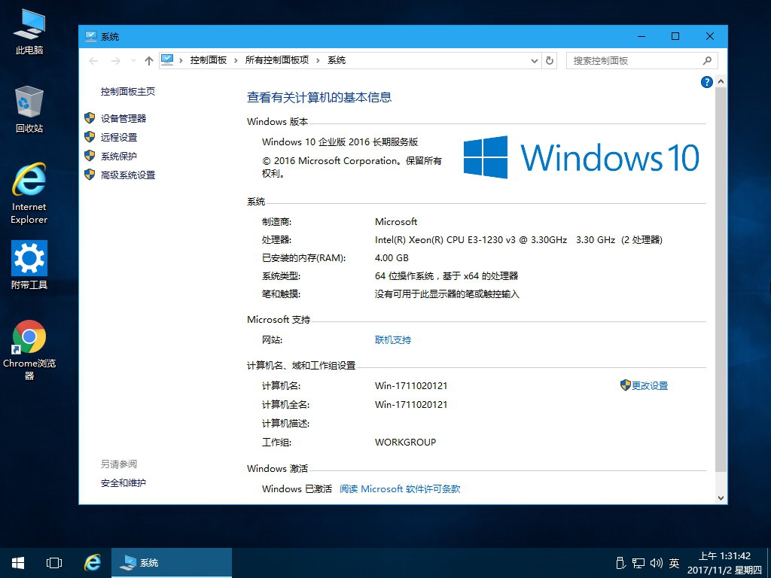The image size is (771, 578).
Task: Launch Internet Explorer from taskbar
Action: tap(93, 563)
